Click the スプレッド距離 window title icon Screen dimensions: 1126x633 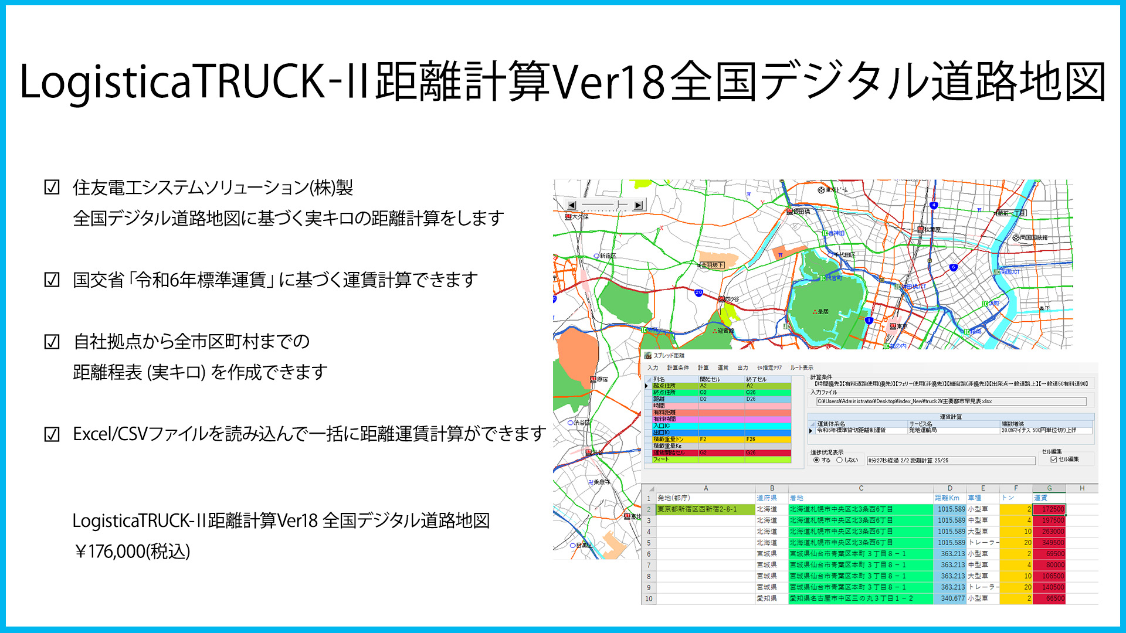(648, 356)
